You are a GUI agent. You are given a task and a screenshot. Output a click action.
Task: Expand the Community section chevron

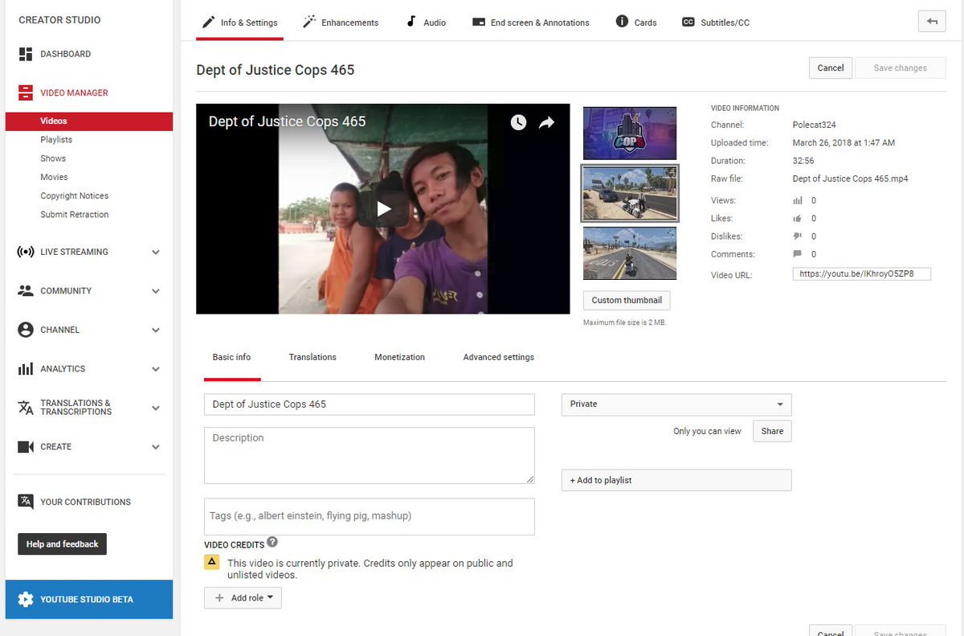[x=156, y=291]
